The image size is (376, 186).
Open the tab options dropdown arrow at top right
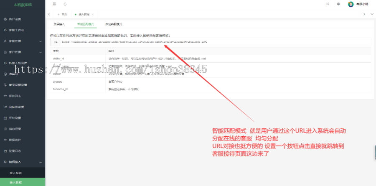(372, 14)
